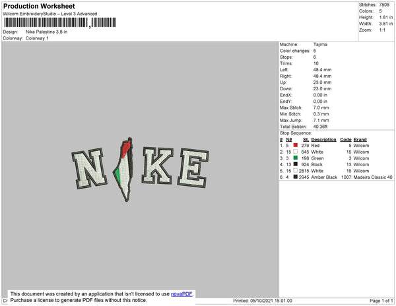Click the 'Red' description in row 1
This screenshot has width=396, height=306.
click(315, 146)
